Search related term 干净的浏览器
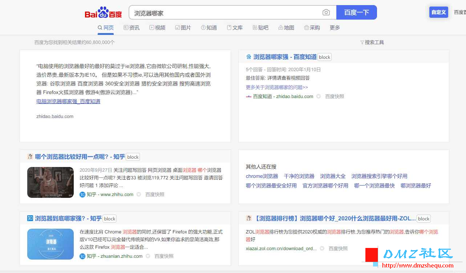466x273 pixels. pyautogui.click(x=299, y=176)
